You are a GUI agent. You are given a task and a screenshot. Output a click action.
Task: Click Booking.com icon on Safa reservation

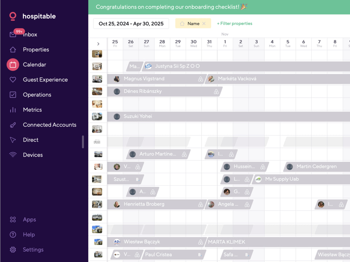tap(247, 255)
